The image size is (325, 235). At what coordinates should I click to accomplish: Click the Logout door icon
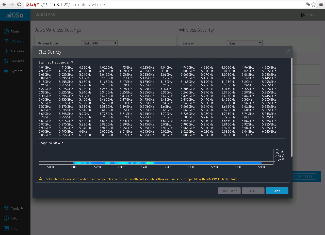point(303,15)
